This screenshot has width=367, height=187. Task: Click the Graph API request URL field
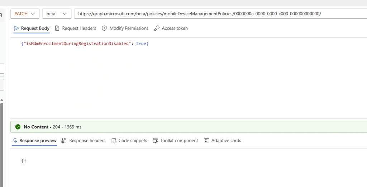[215, 14]
